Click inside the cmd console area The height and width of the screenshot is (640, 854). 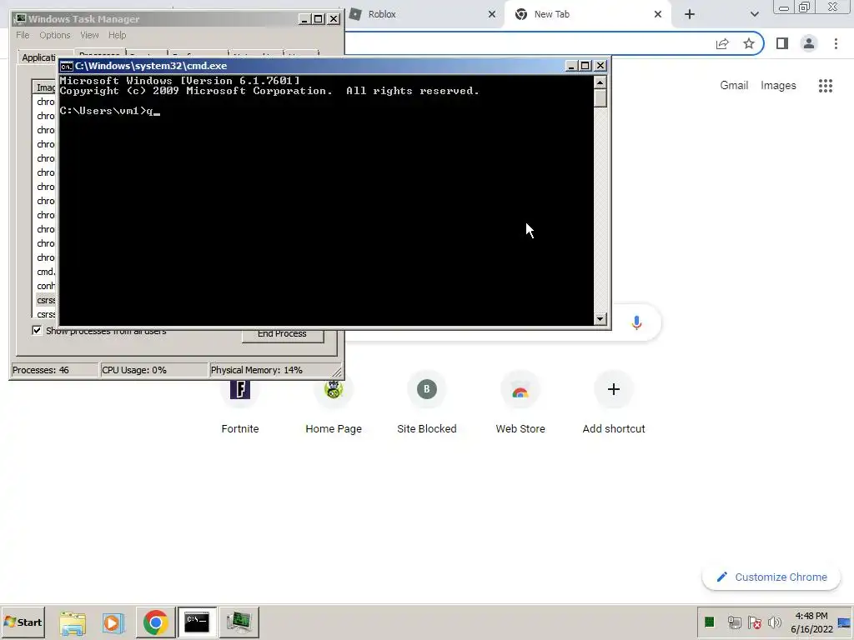[x=326, y=200]
